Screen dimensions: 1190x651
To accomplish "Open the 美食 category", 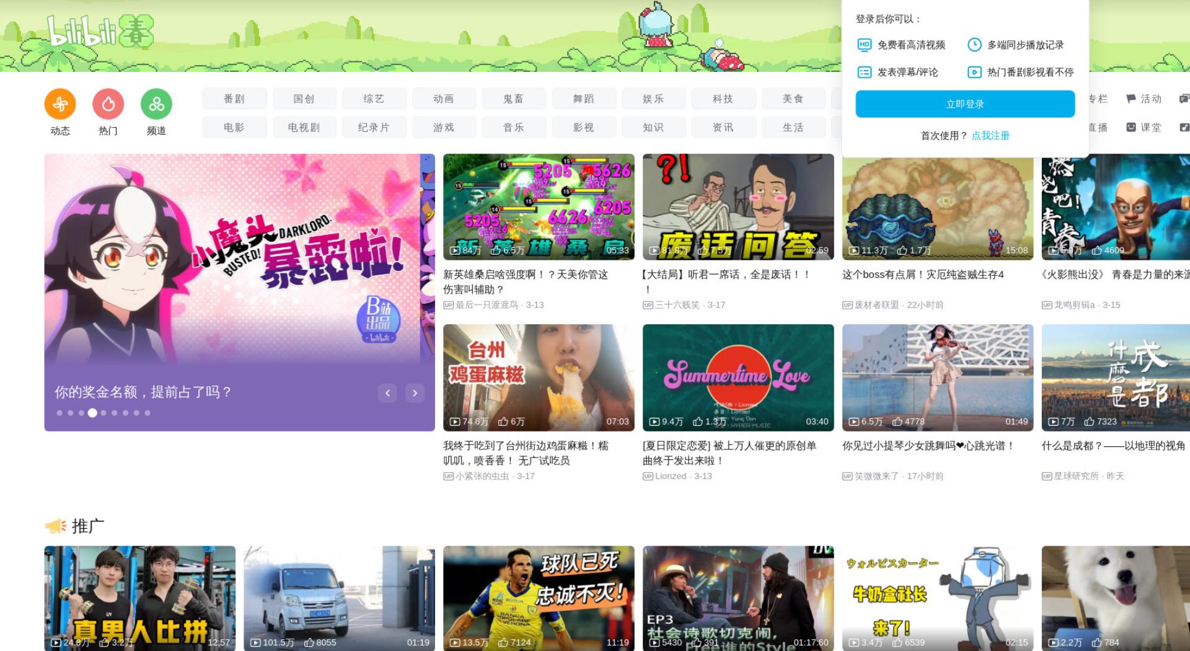I will coord(793,99).
